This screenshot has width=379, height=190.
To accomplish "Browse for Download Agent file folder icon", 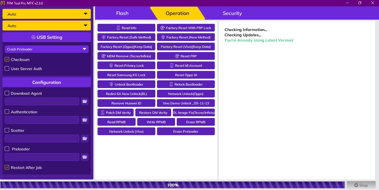I will (x=85, y=101).
